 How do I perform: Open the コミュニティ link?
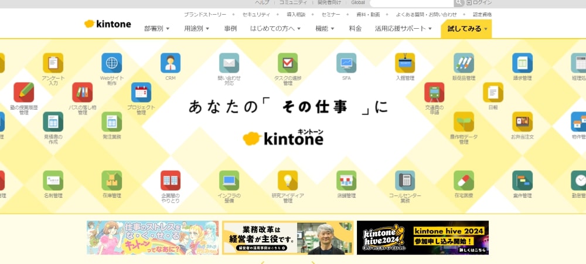[x=294, y=2]
